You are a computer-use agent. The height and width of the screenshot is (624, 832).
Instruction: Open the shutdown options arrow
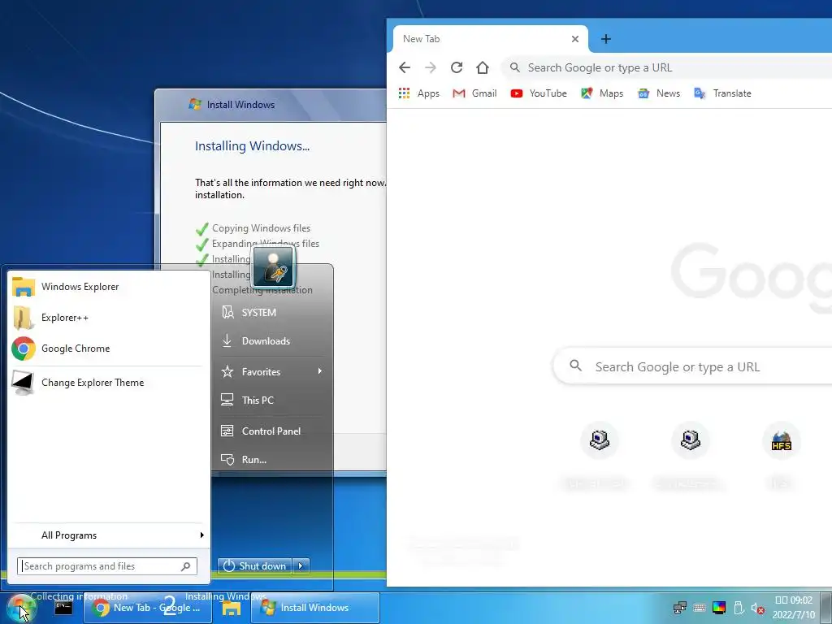click(x=301, y=566)
